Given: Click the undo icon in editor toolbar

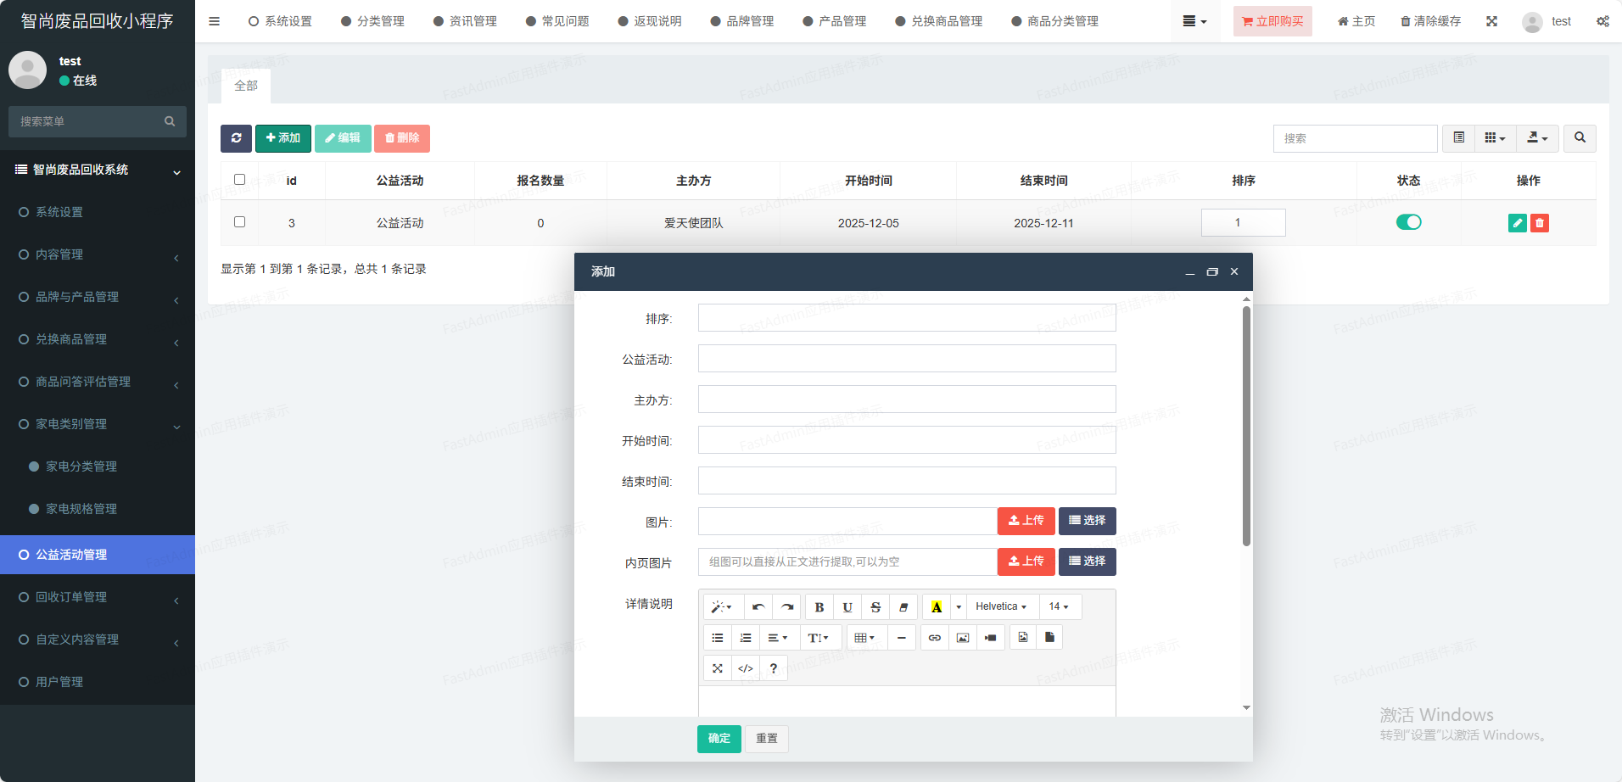Looking at the screenshot, I should pos(758,607).
